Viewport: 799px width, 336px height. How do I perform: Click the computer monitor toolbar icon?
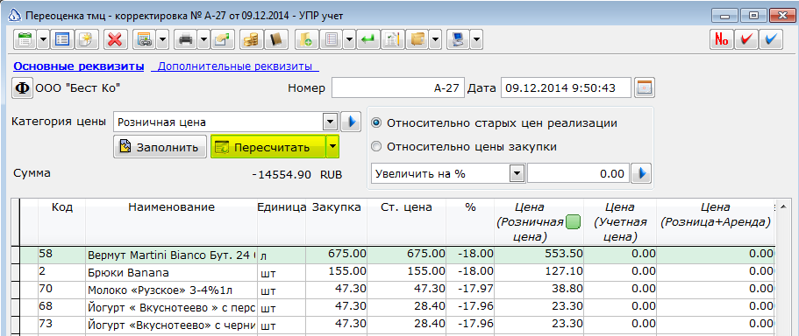(459, 39)
